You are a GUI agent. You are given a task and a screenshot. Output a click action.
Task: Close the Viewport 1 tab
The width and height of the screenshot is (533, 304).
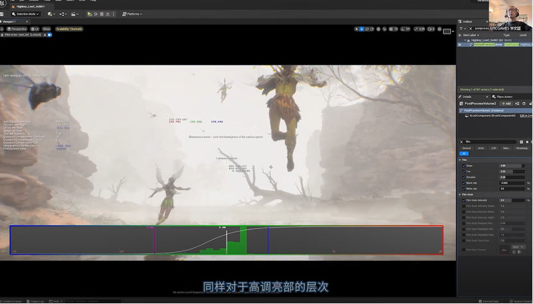(x=27, y=22)
